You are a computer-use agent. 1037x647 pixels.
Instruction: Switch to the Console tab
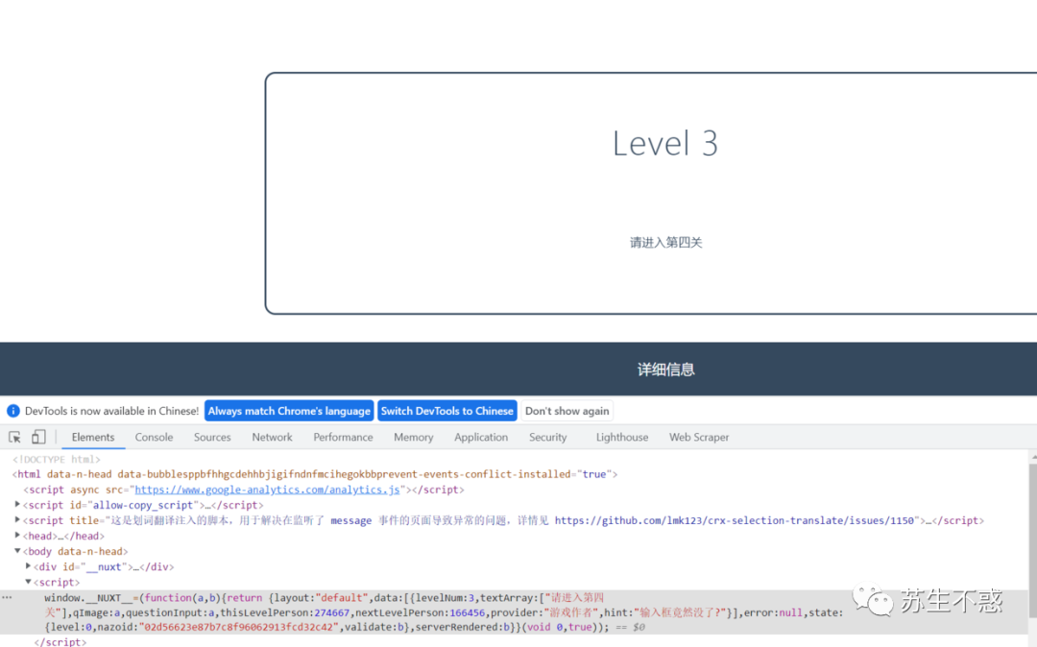[x=154, y=437]
